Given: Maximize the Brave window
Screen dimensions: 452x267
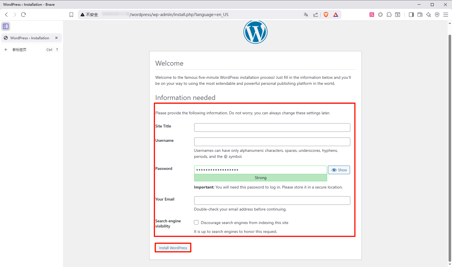Looking at the screenshot, I should click(432, 5).
